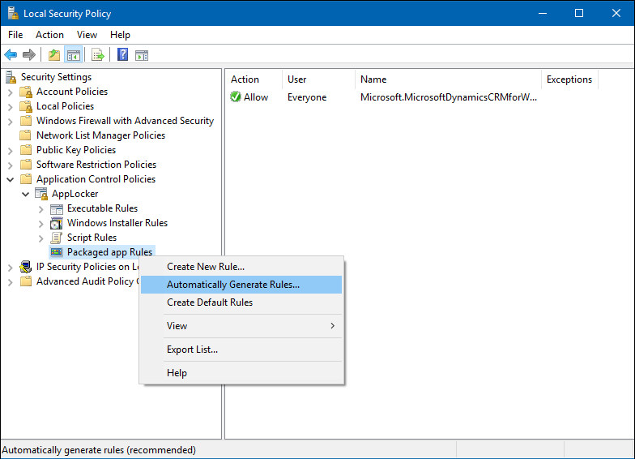
Task: Click the Up one level folder icon
Action: pyautogui.click(x=53, y=55)
